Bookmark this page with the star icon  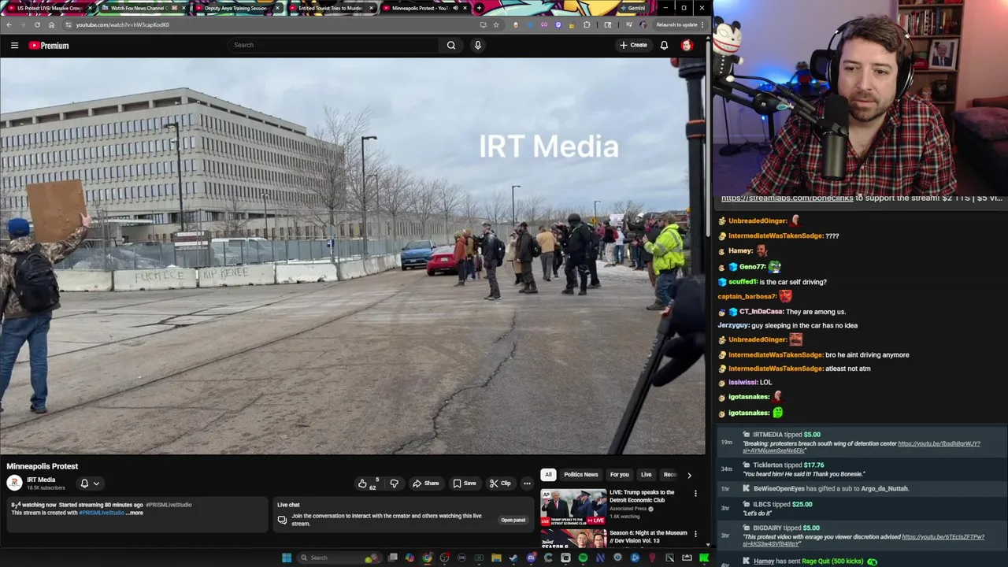pyautogui.click(x=496, y=24)
